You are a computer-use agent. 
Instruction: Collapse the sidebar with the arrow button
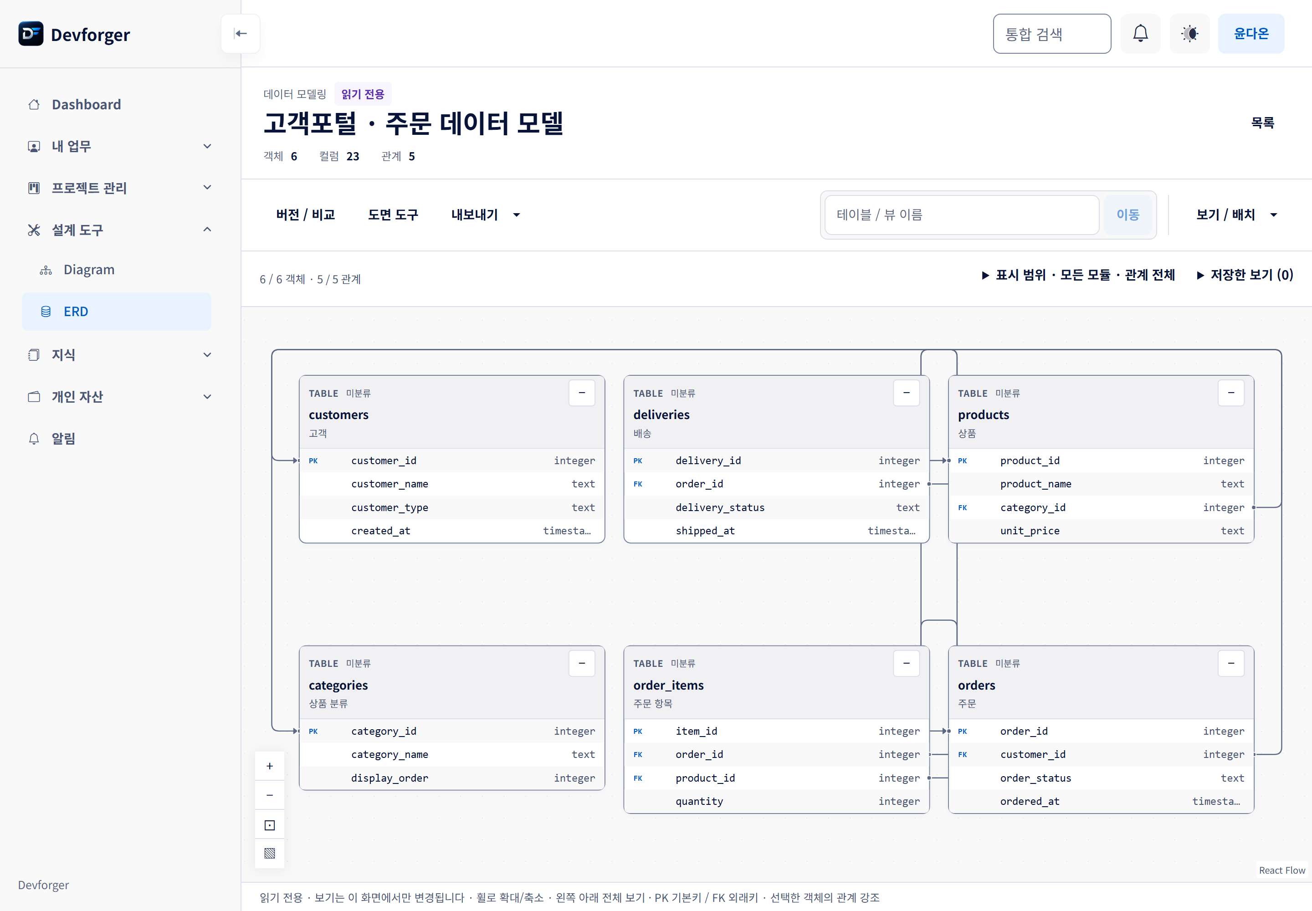point(241,34)
